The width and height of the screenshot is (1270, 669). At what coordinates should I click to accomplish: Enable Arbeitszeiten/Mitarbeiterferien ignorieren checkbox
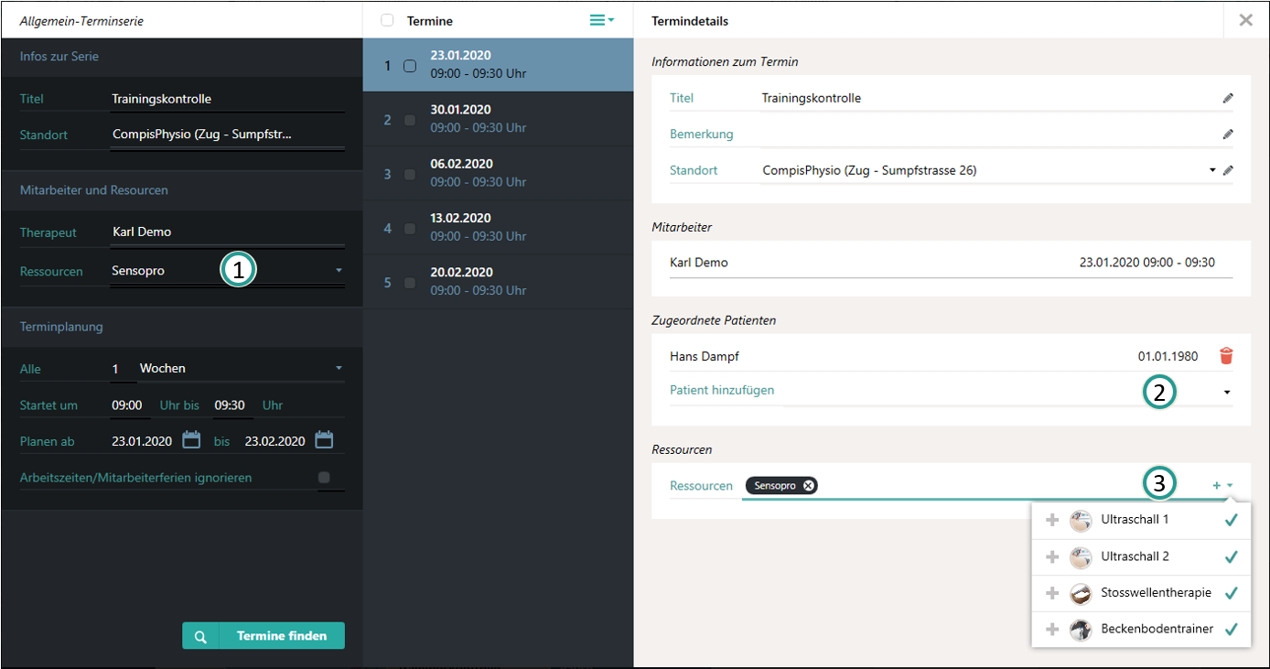323,478
